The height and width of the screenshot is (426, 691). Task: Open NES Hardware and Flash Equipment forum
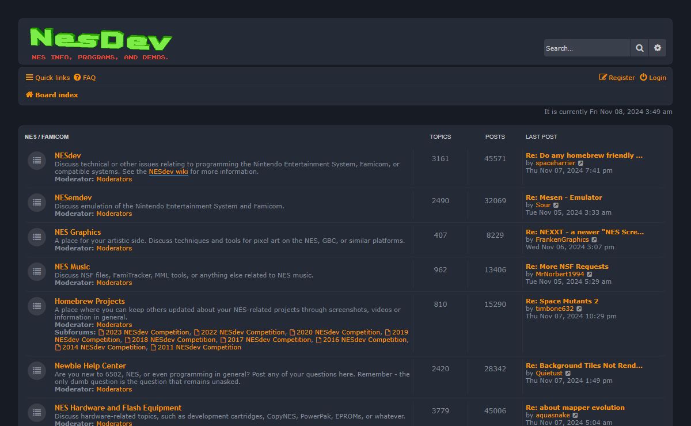(x=118, y=408)
